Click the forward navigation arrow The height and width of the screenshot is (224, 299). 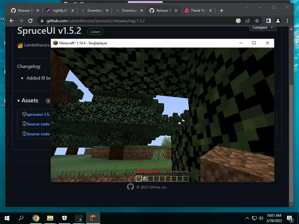click(x=21, y=21)
